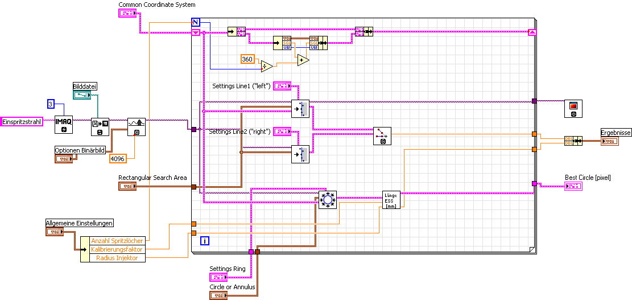632x300 pixels.
Task: Select the numeric constant 3
Action: [x=51, y=104]
